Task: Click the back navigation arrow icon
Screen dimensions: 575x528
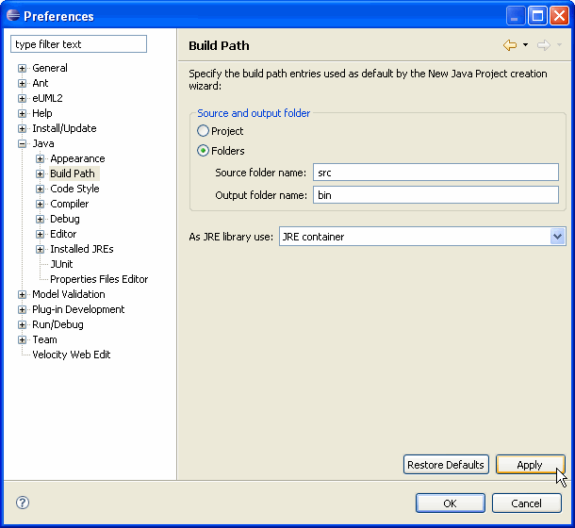Action: [510, 45]
